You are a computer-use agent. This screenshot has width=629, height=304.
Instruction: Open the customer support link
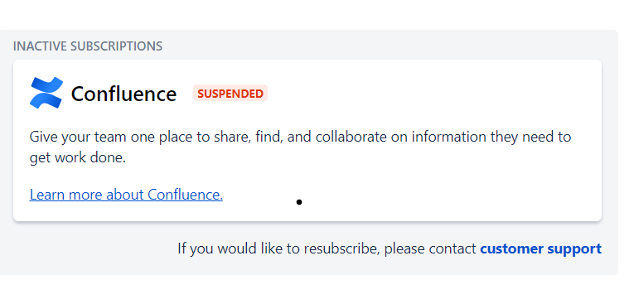[x=541, y=249]
